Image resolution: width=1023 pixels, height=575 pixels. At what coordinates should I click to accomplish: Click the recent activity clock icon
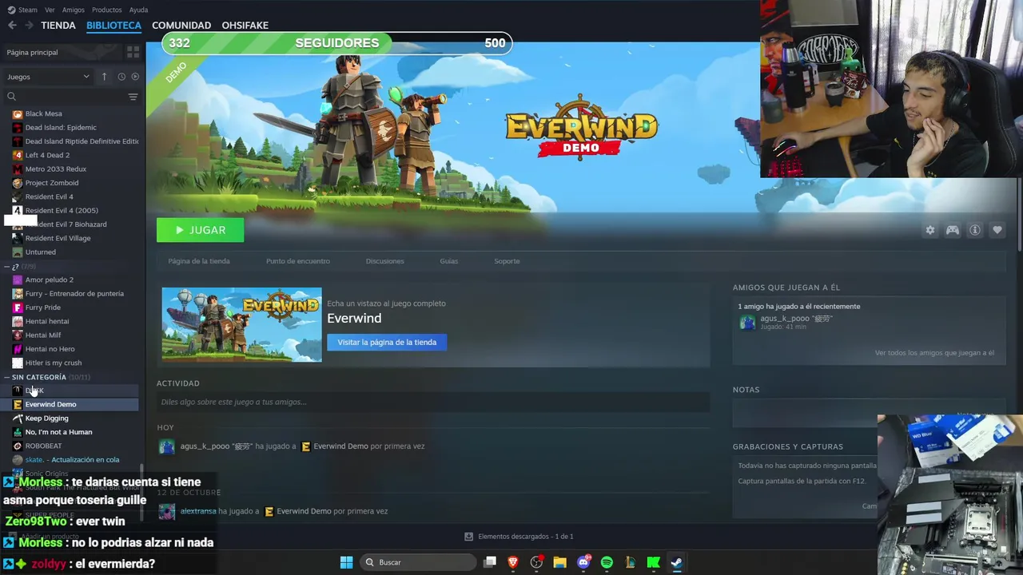coord(121,77)
